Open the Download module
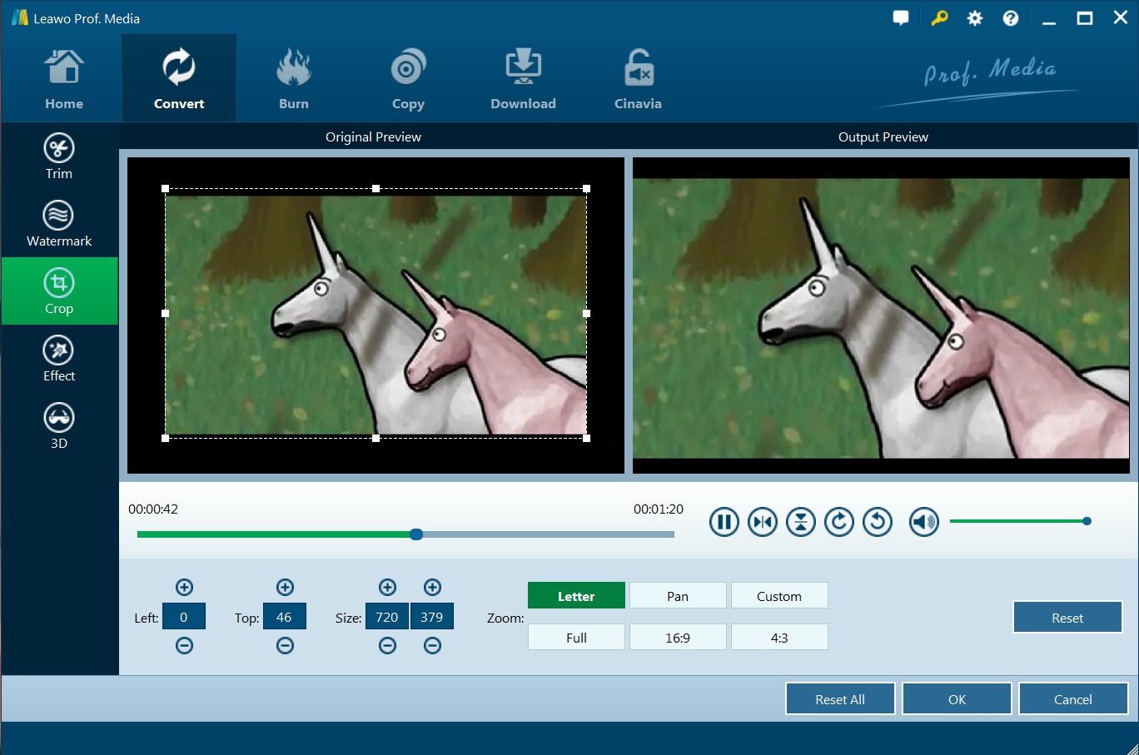This screenshot has width=1139, height=755. [523, 79]
